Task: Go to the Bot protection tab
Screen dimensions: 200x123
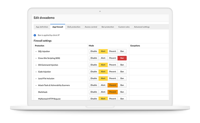Action: coord(108,27)
